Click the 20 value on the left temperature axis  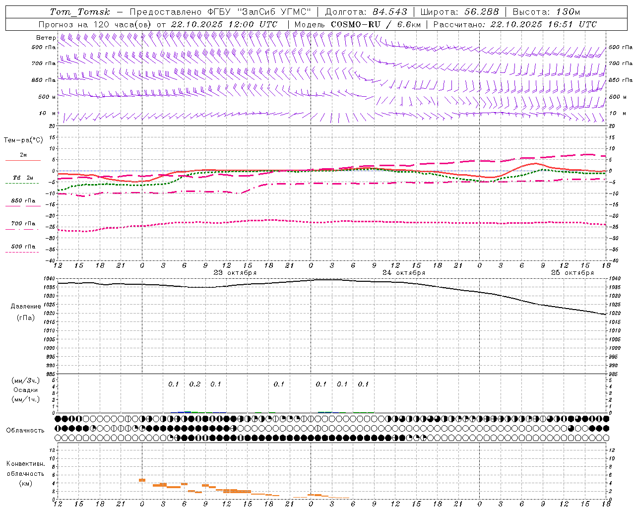coord(52,126)
